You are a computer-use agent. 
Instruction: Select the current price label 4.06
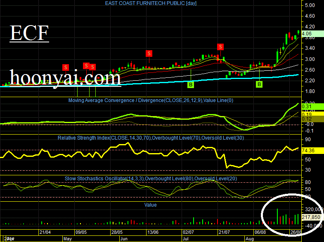312,34
